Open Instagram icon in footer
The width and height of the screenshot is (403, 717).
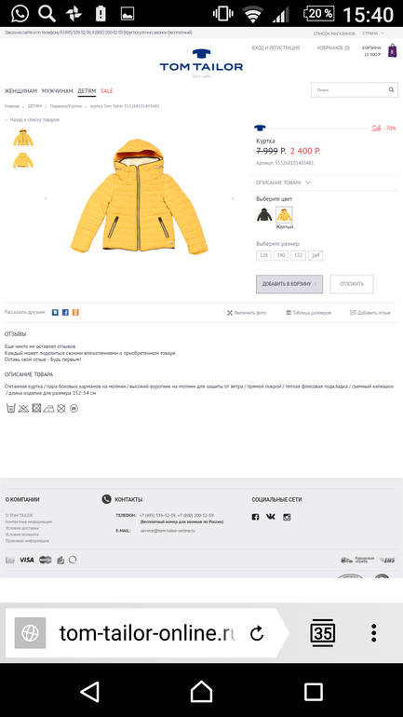point(287,517)
